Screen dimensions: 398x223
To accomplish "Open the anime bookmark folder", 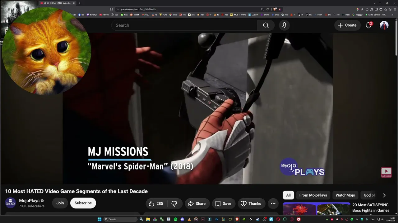I will (265, 15).
